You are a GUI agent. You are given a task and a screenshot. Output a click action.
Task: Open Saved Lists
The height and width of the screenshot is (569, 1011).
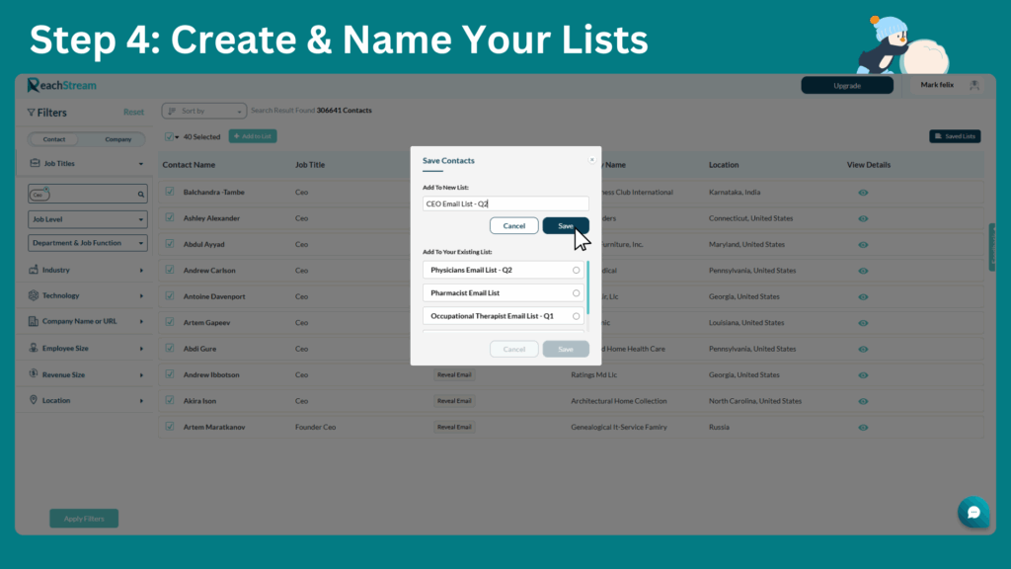(954, 136)
